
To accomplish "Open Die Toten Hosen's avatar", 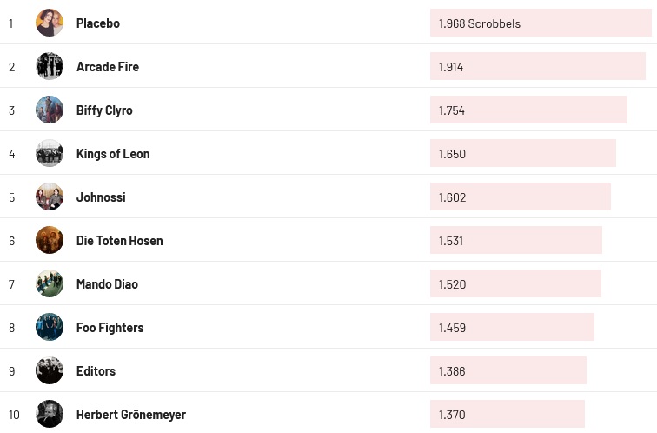I will coord(50,240).
